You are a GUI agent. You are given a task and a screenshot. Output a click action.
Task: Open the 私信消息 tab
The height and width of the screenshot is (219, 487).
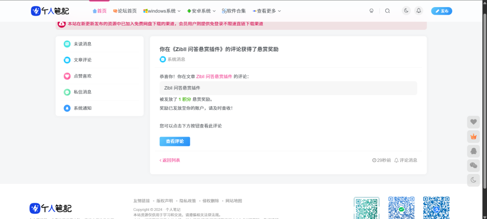82,92
